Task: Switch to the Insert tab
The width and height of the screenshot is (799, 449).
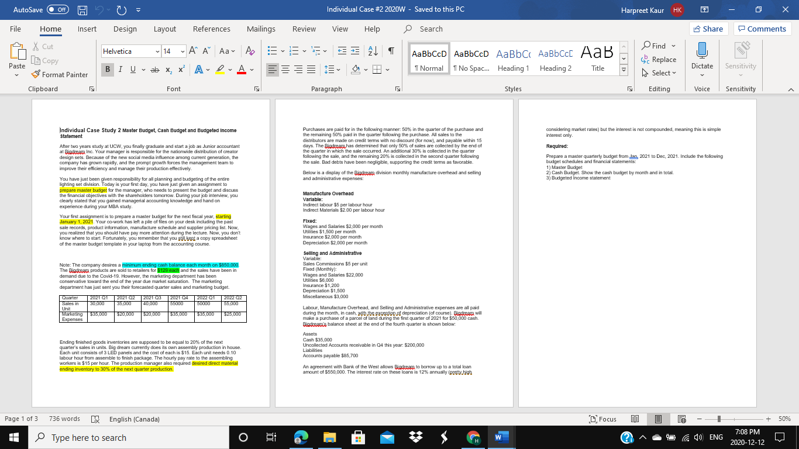Action: (87, 29)
